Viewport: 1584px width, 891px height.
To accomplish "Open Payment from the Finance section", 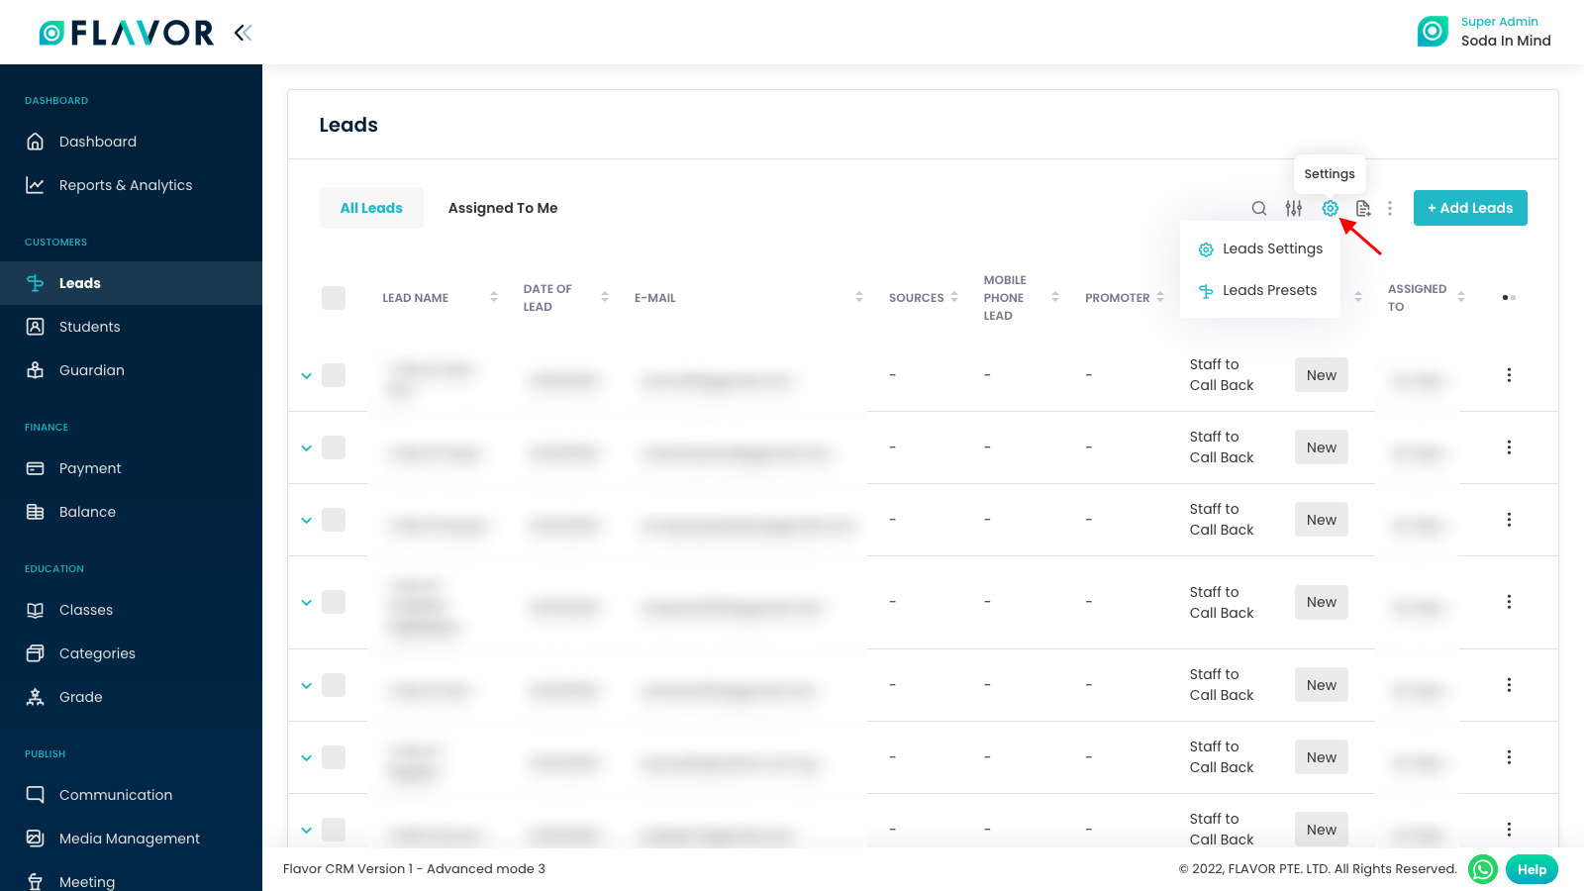I will click(90, 467).
